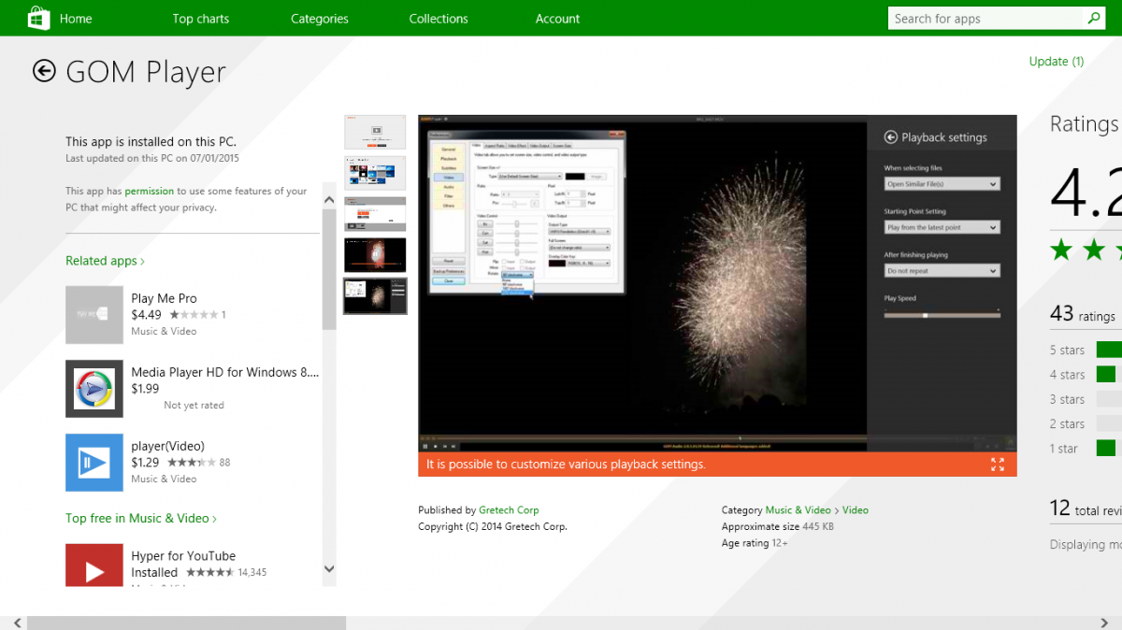This screenshot has height=630, width=1122.
Task: Expand the screenshot to full screen
Action: [998, 465]
